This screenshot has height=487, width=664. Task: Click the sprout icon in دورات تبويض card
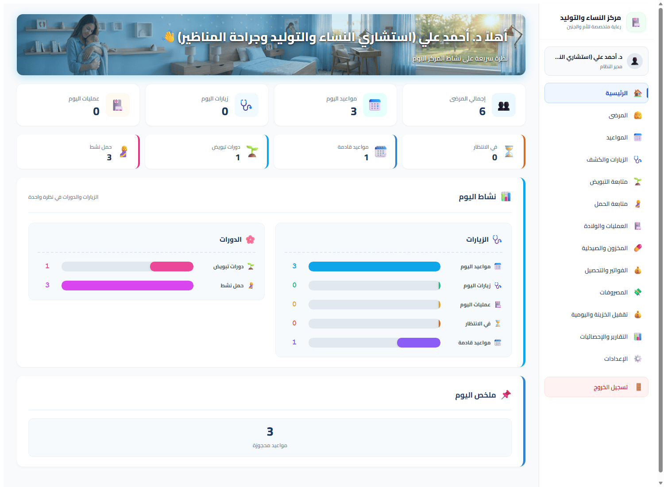252,151
